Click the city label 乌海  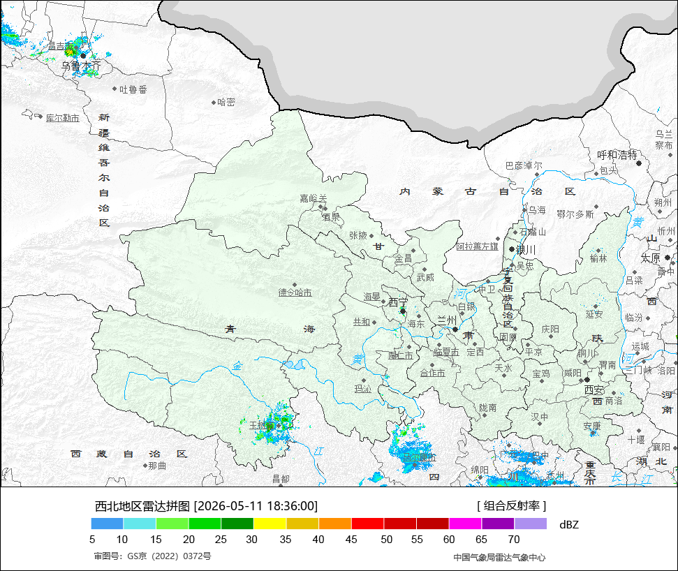tap(537, 210)
